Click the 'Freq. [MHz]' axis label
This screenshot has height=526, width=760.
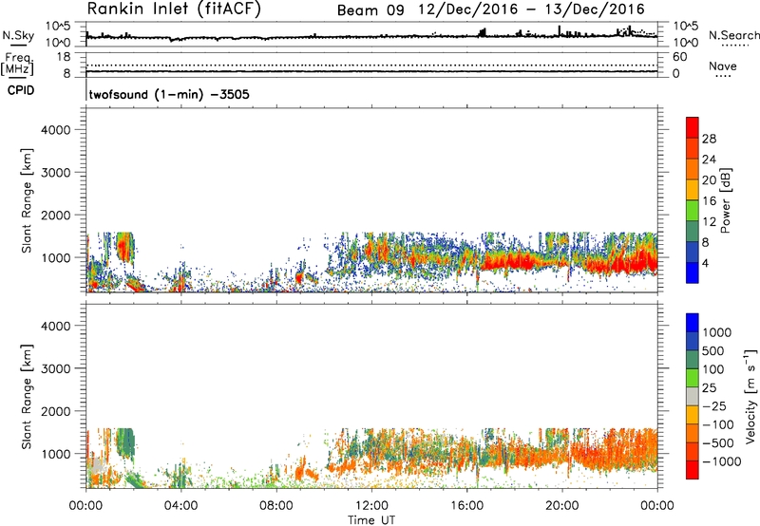[18, 64]
